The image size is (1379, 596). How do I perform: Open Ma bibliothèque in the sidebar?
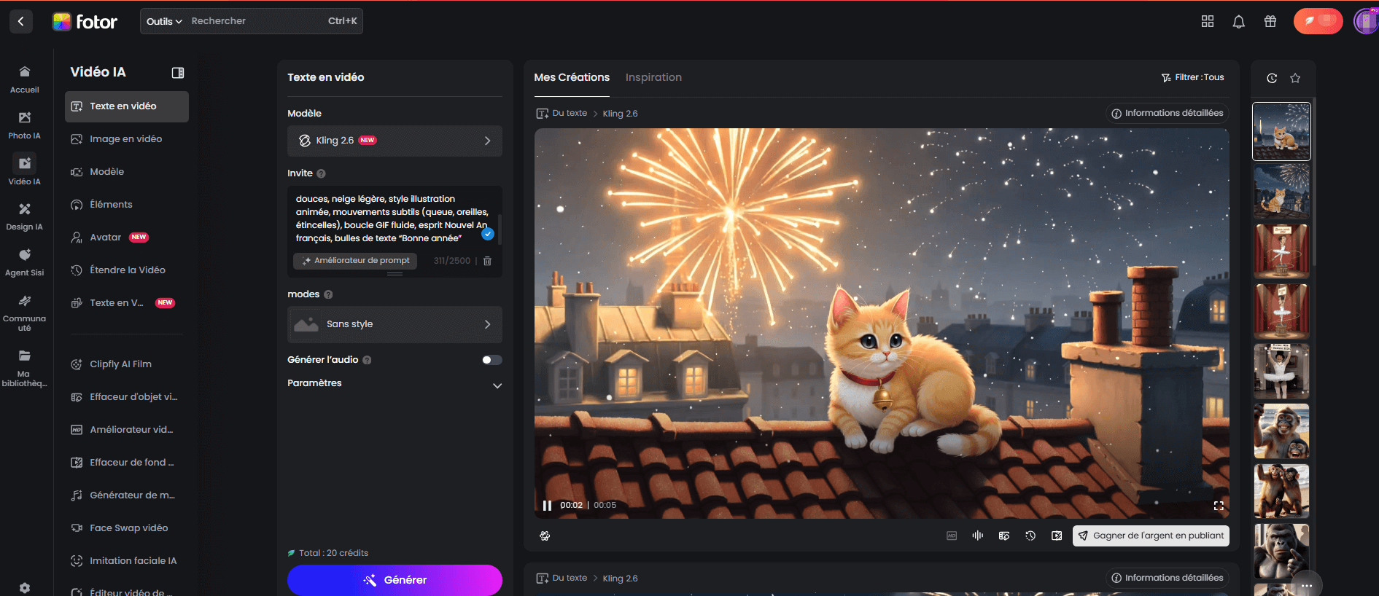tap(24, 368)
